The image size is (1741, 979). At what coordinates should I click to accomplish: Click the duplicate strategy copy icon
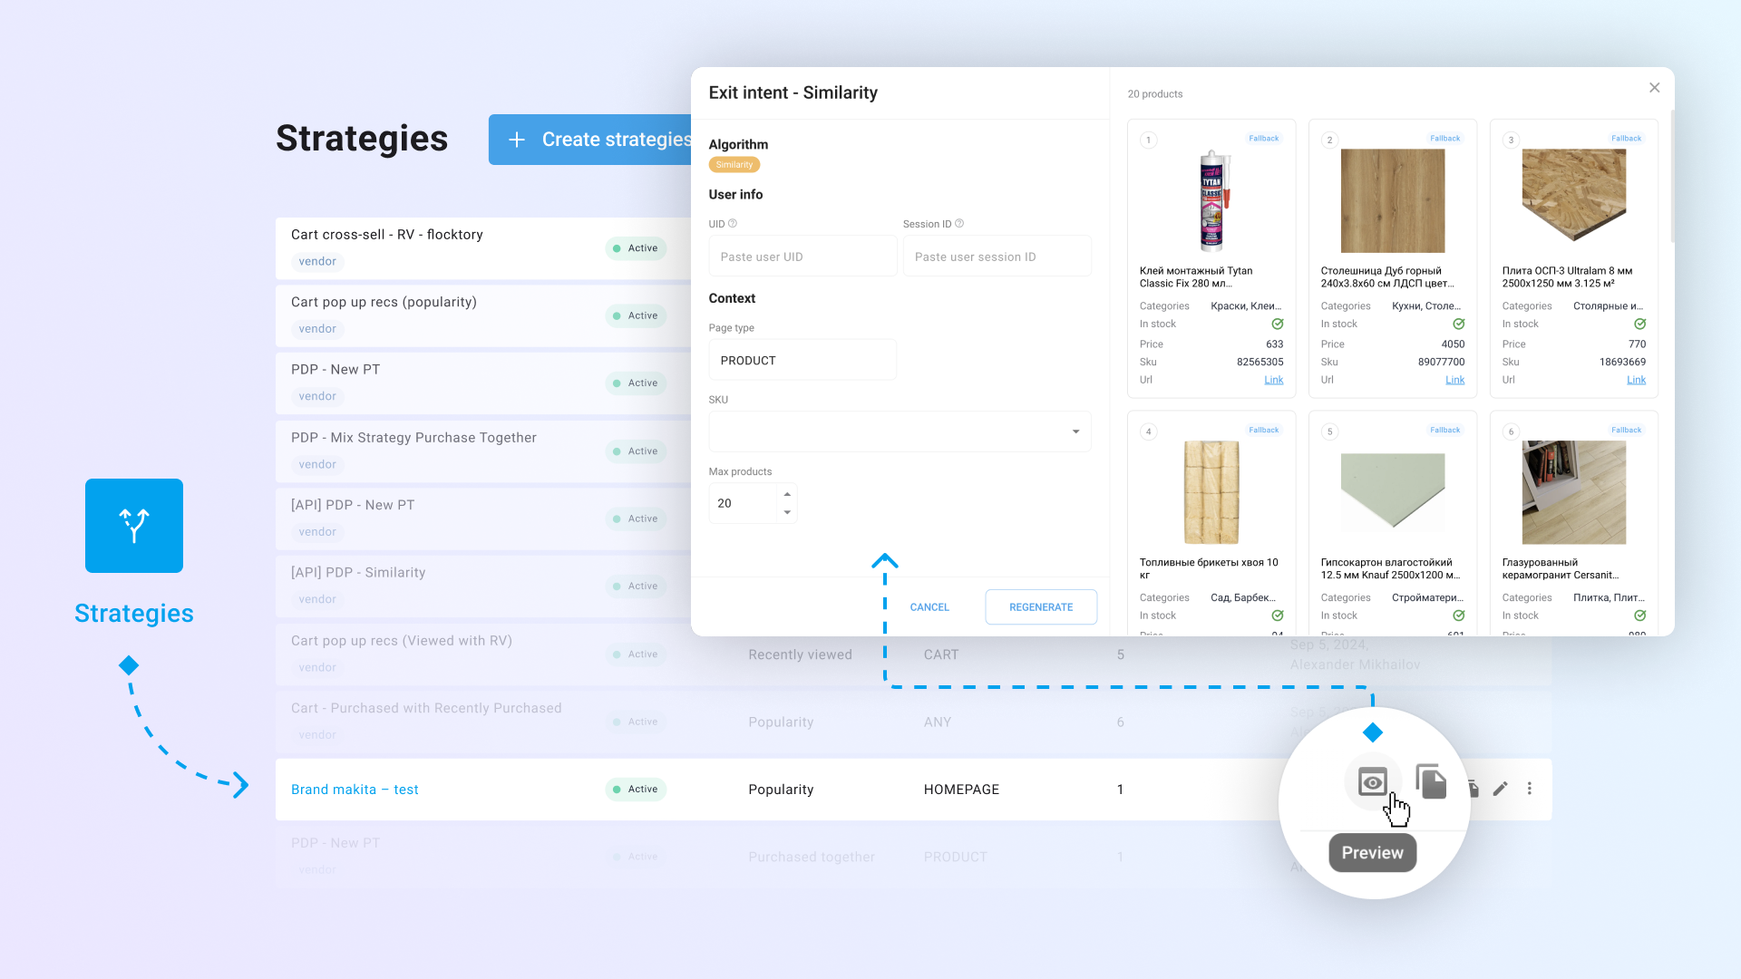pos(1431,781)
